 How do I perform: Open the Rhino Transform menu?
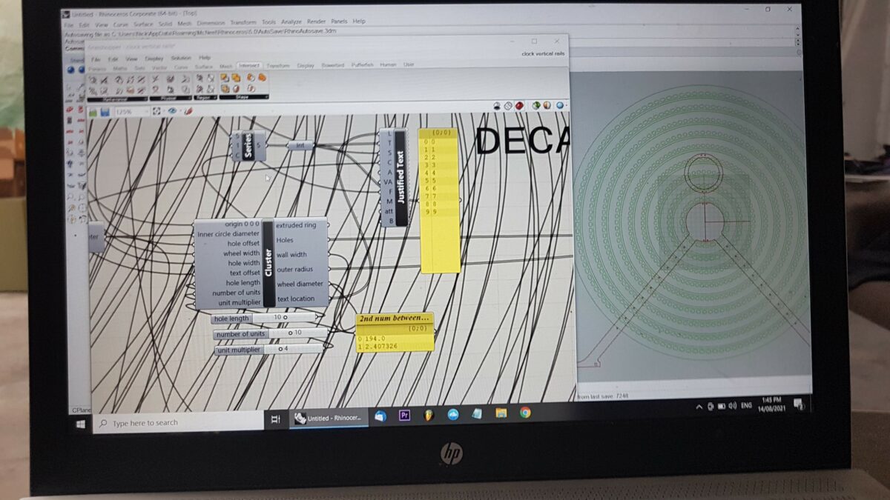pos(243,23)
